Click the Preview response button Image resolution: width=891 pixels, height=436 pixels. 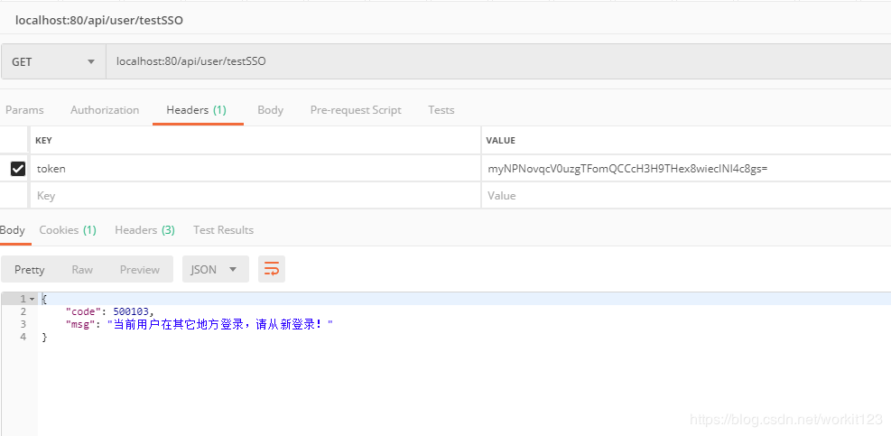tap(139, 269)
